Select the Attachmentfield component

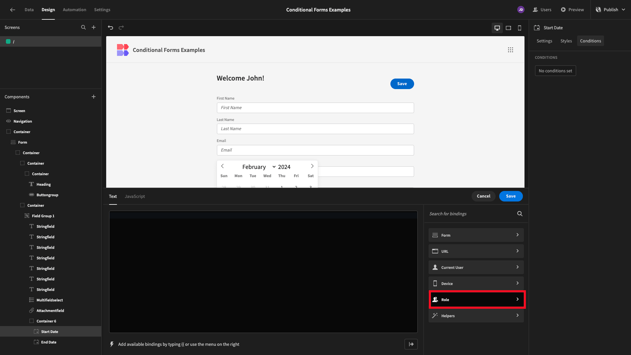51,311
